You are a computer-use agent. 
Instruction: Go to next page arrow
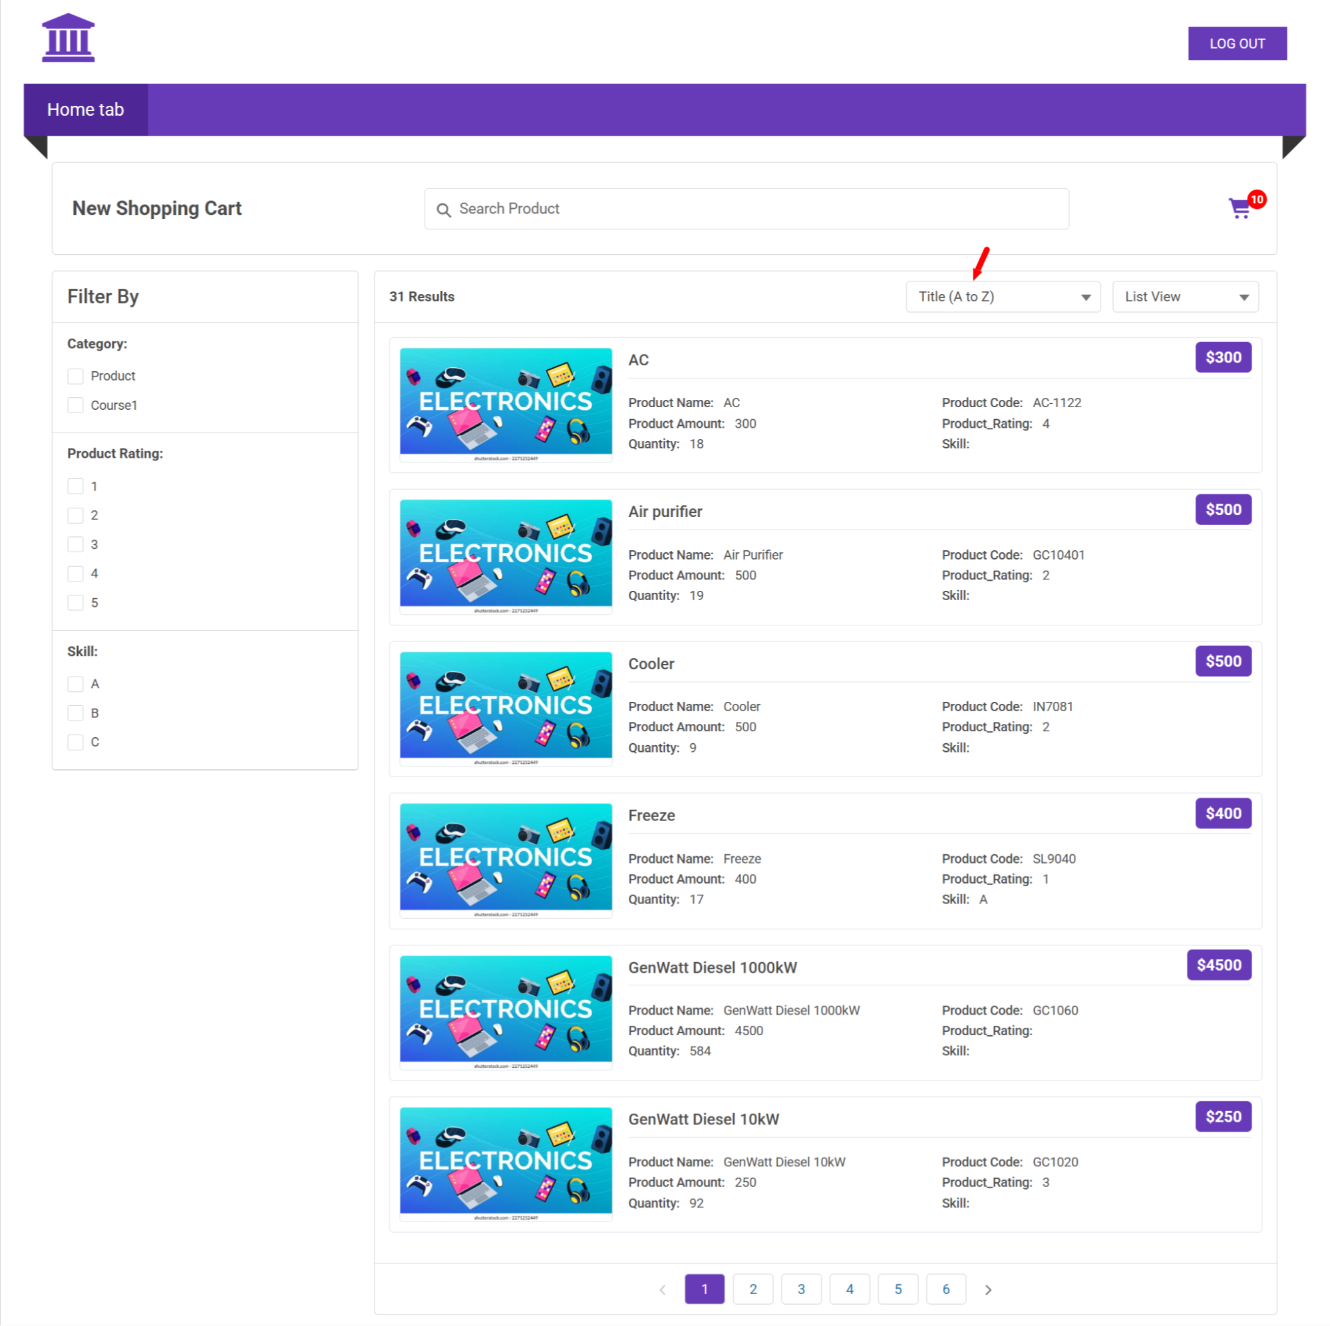(x=988, y=1289)
